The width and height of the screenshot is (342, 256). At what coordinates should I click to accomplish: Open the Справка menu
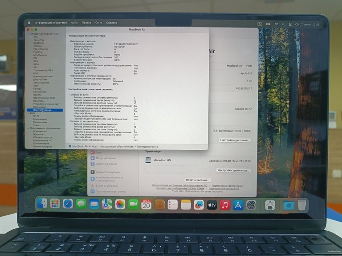pos(111,23)
